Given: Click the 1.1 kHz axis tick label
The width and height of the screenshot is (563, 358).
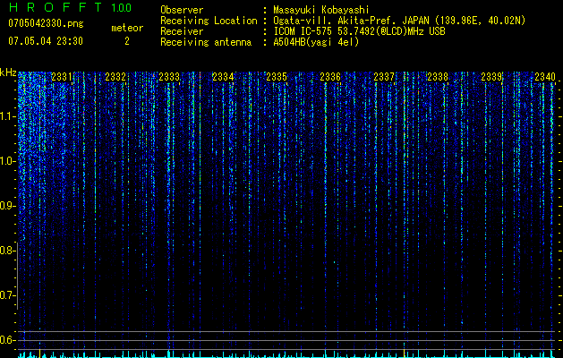Looking at the screenshot, I should point(8,116).
